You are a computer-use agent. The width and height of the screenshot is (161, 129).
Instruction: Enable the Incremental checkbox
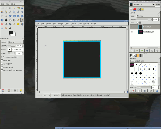click(x=2, y=67)
